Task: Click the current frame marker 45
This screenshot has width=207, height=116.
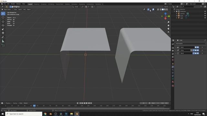Action: [x=34, y=106]
